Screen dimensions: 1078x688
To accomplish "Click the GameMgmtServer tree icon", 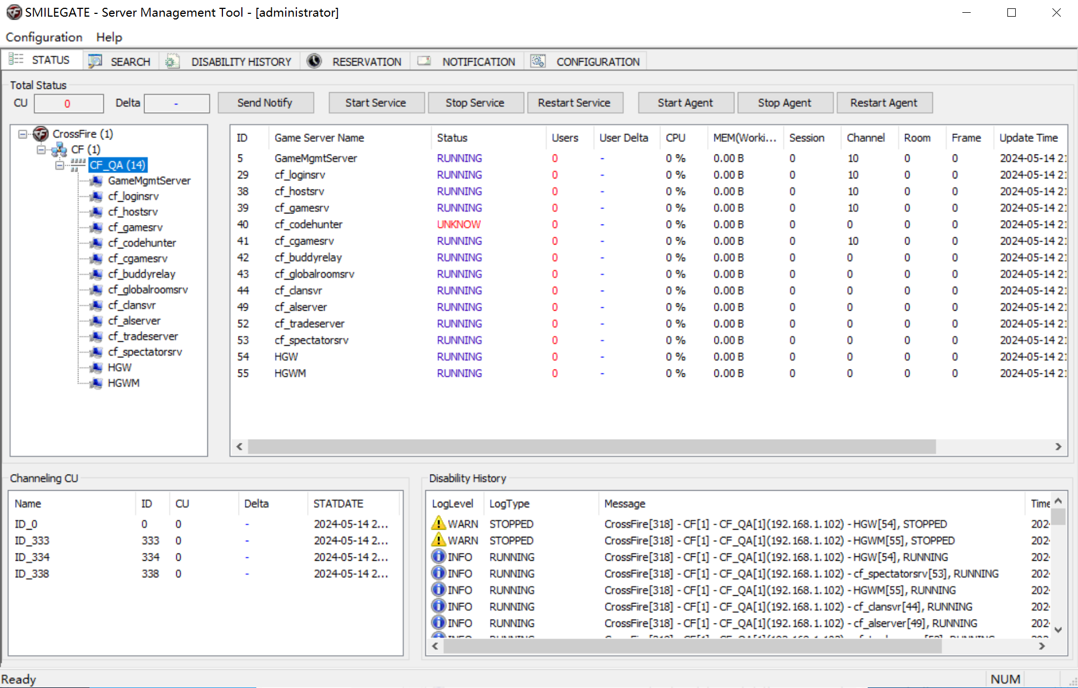I will click(96, 181).
